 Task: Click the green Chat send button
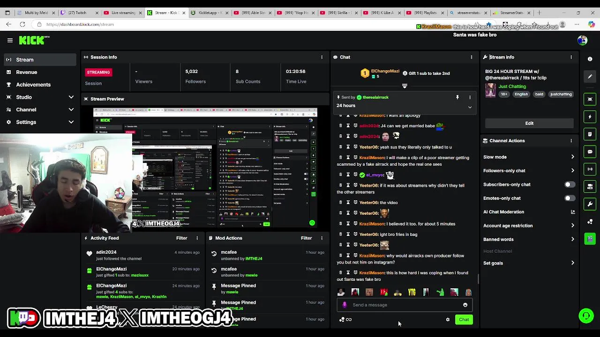tap(464, 320)
